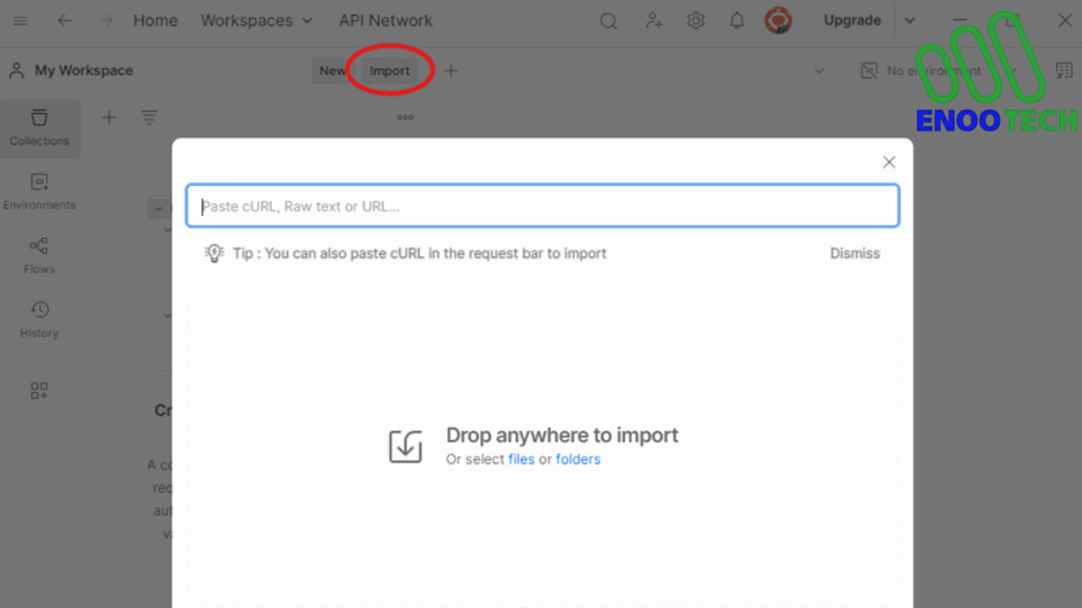Dismiss the cURL tip
The image size is (1082, 608).
[x=855, y=253]
